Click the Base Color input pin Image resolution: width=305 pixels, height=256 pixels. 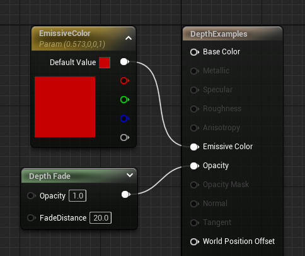(x=195, y=52)
